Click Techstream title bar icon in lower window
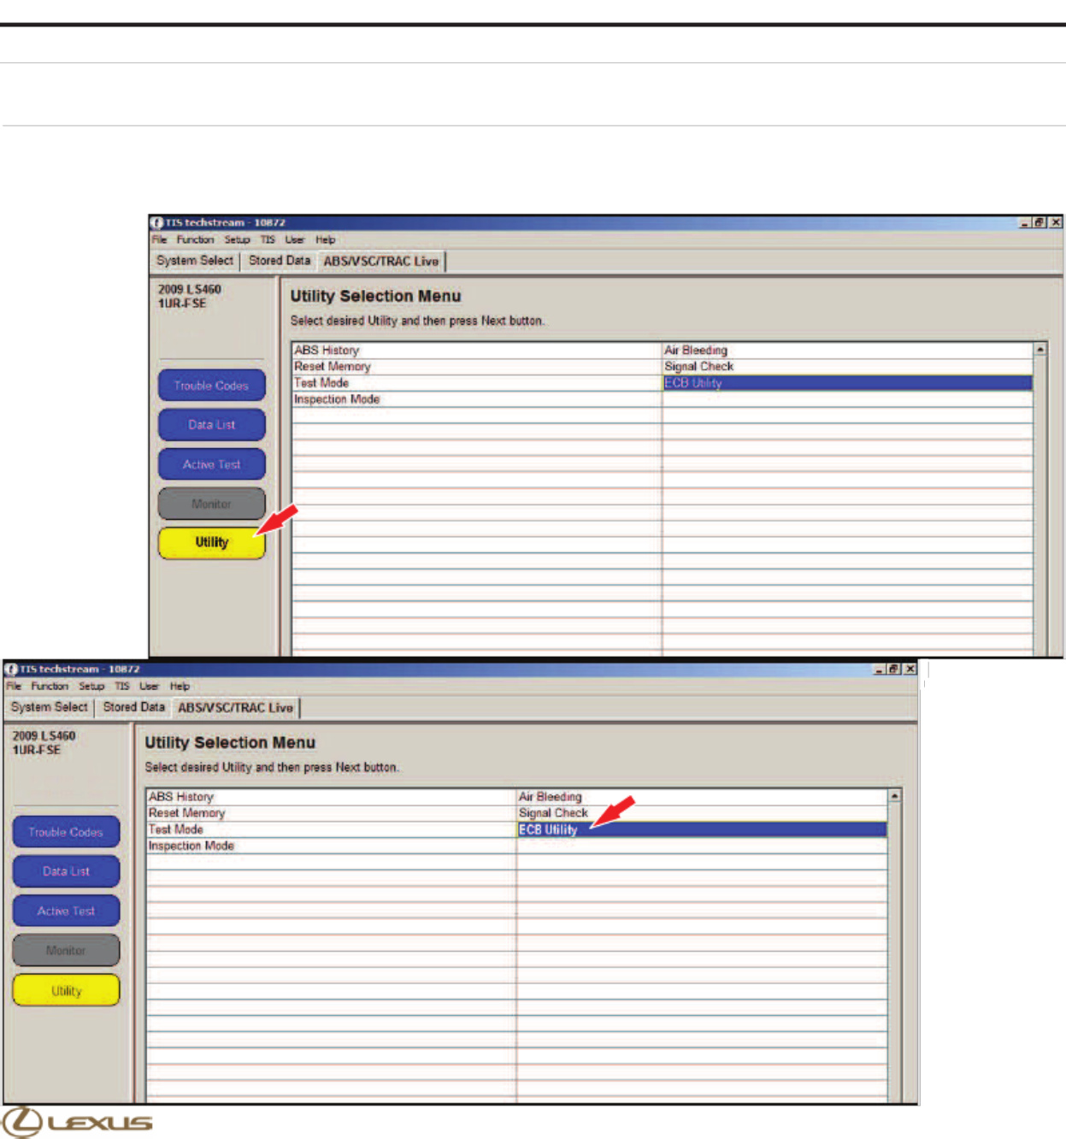The width and height of the screenshot is (1066, 1139). point(11,669)
